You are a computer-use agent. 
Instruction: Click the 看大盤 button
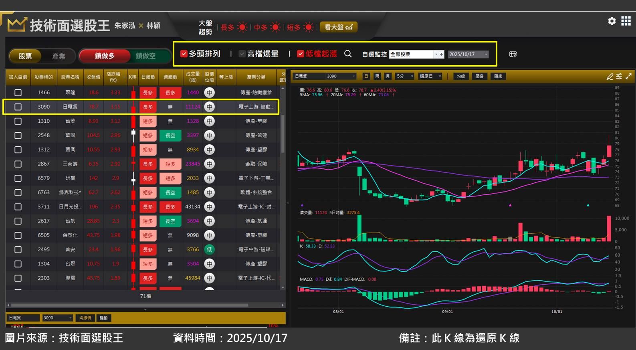pos(338,27)
